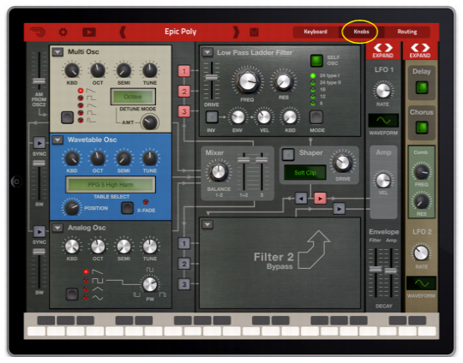Toggle the Self Osc green button

(x=316, y=61)
